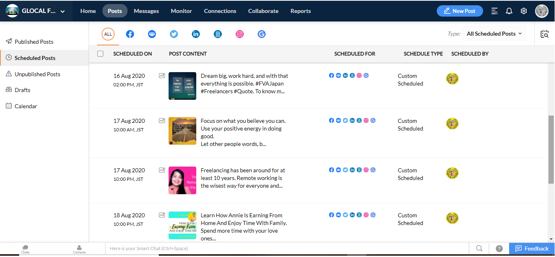The image size is (555, 257).
Task: Click the search posts icon at top right
Action: point(544,34)
